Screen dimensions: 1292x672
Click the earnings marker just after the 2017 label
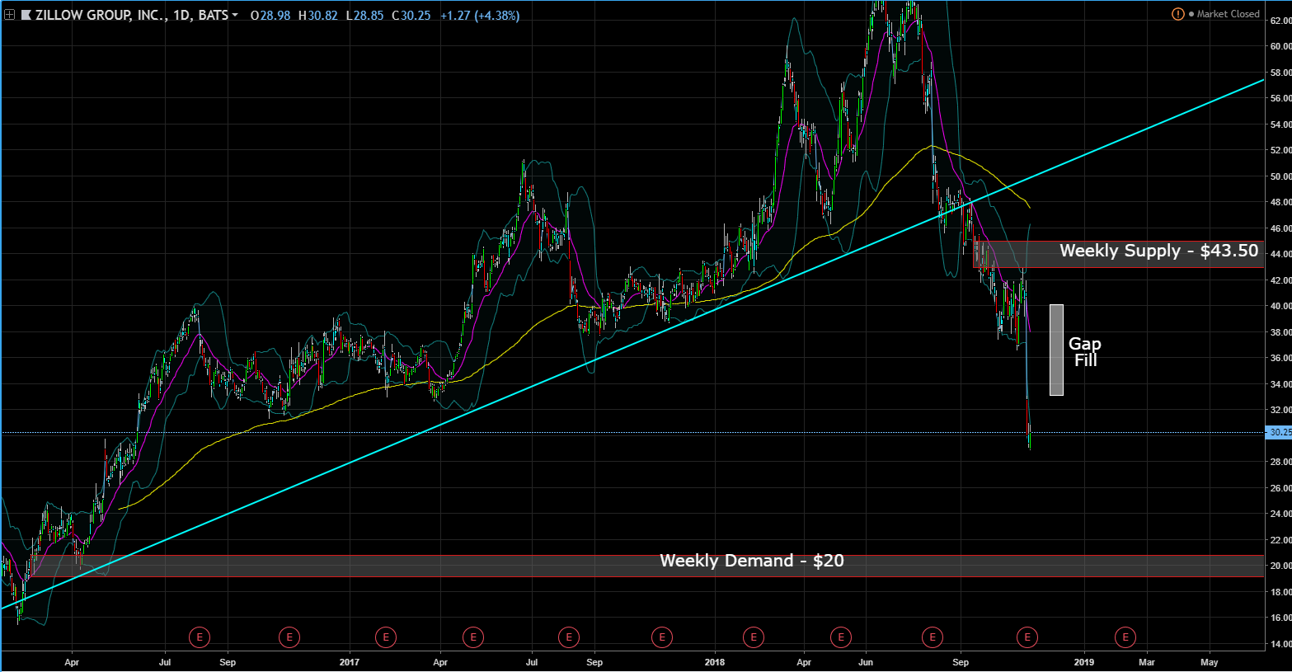tap(385, 637)
